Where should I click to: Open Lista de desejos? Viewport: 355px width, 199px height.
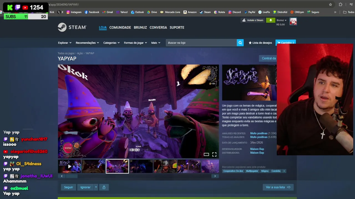click(260, 43)
